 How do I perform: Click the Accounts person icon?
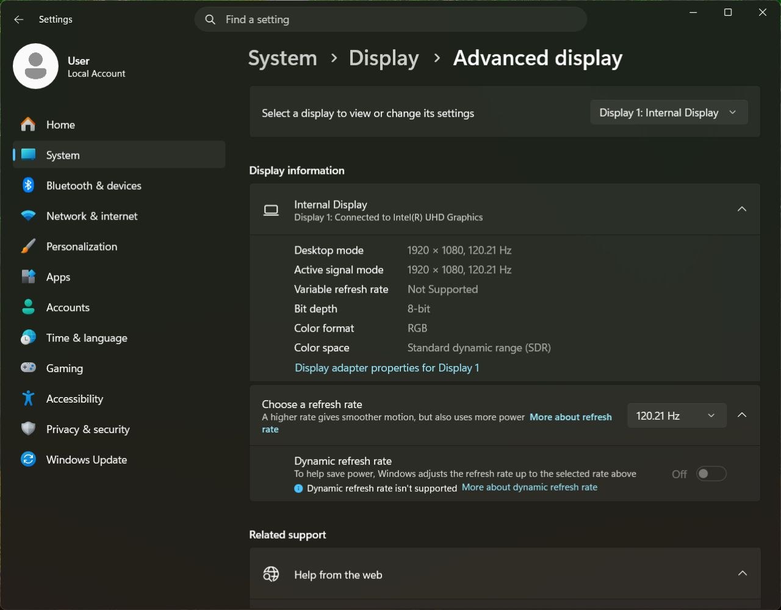click(28, 307)
